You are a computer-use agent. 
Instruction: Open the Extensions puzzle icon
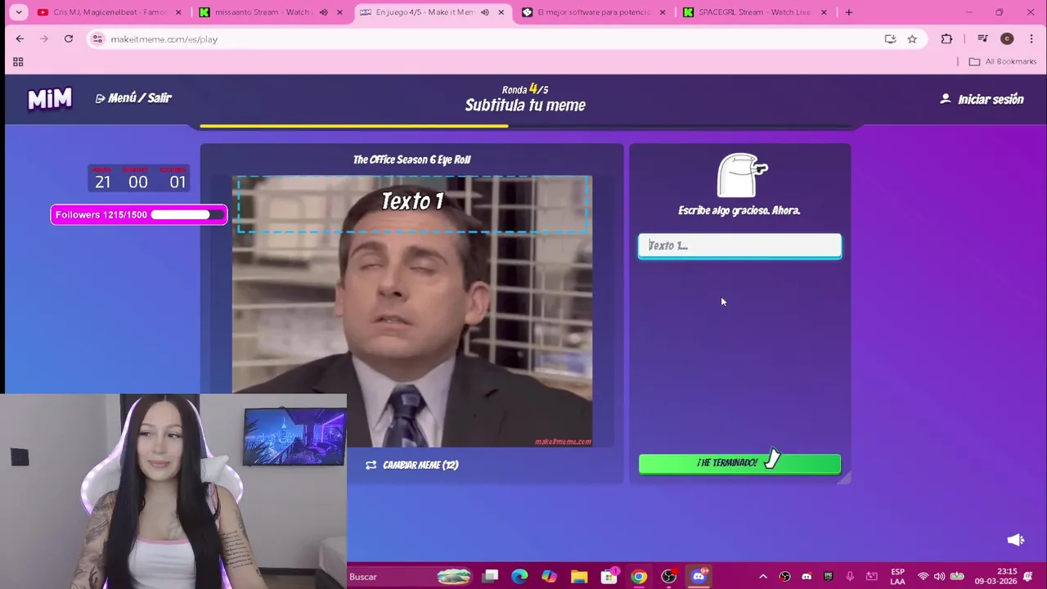(946, 38)
